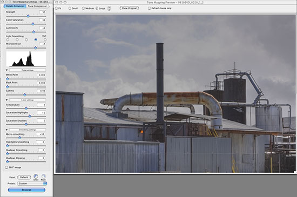
Task: Switch to the Details Enhancer tab
Action: (15, 6)
